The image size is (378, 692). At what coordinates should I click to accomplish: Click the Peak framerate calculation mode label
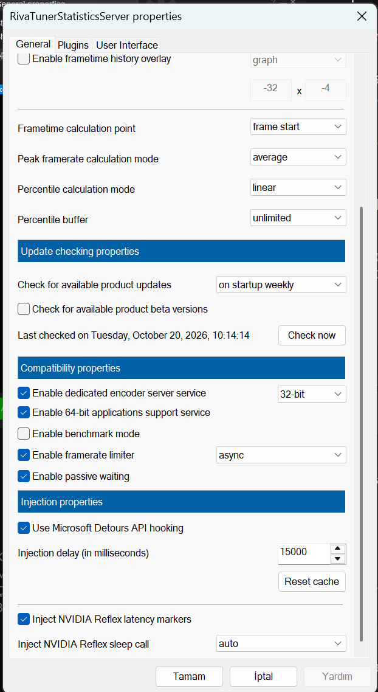(88, 159)
